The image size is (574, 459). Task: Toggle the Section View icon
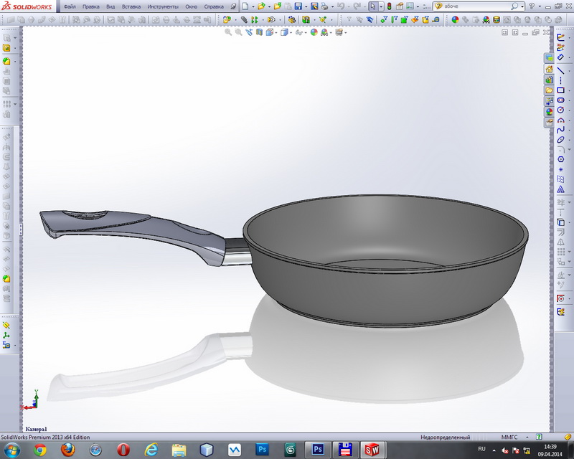(259, 32)
